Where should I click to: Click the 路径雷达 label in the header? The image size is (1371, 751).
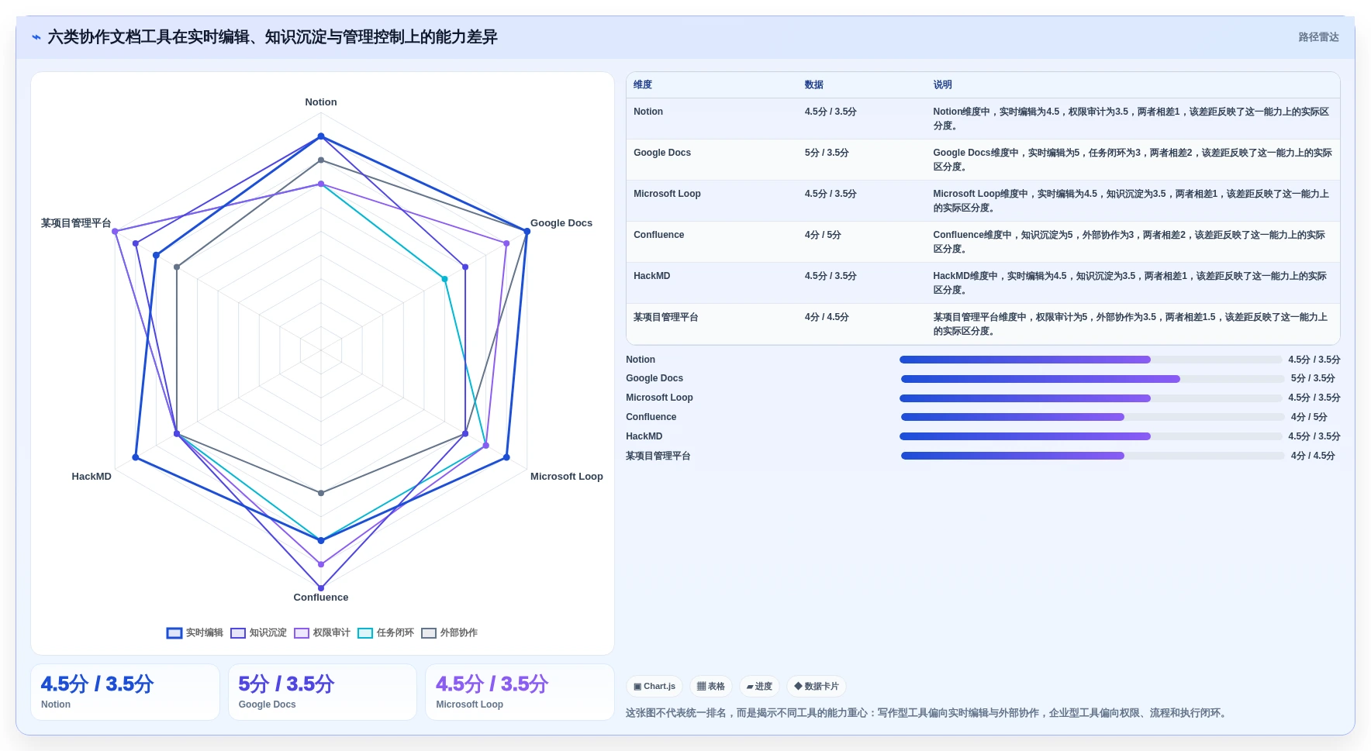coord(1318,37)
